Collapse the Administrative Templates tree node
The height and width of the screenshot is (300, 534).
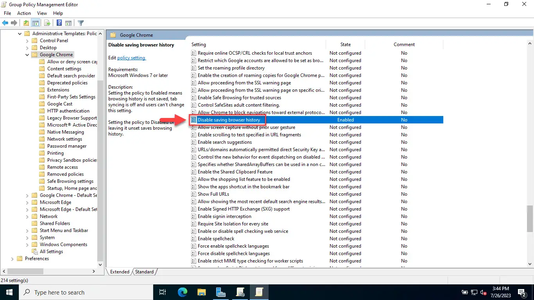20,34
